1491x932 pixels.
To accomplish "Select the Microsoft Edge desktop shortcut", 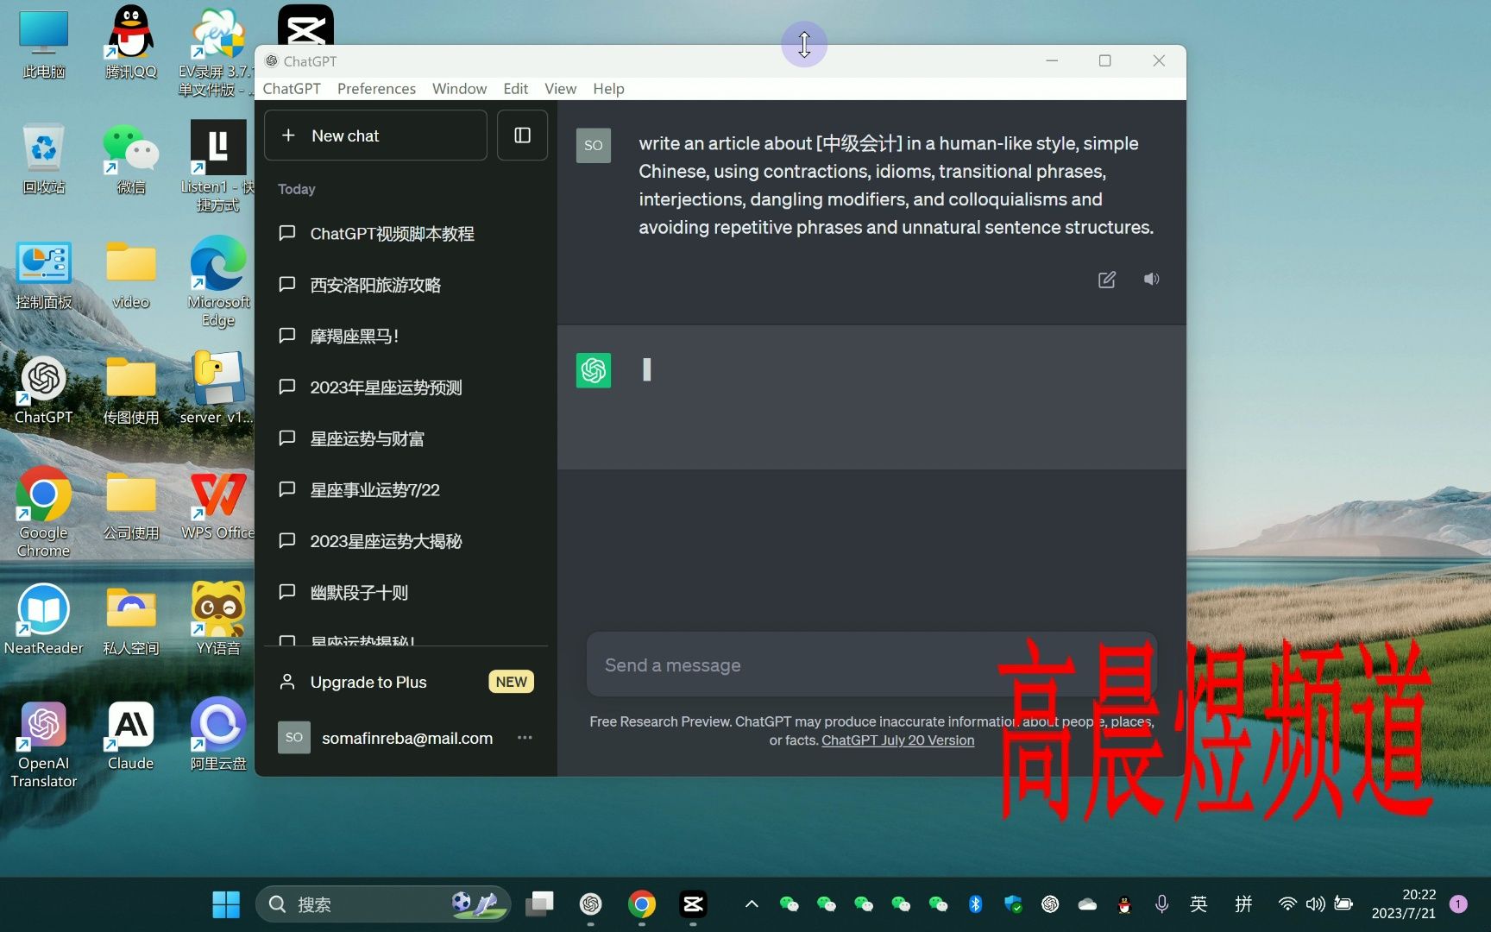I will click(x=218, y=281).
